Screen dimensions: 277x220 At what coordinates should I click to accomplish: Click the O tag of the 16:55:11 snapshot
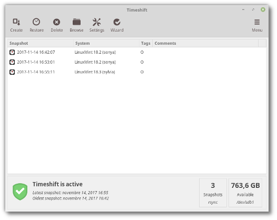142,72
